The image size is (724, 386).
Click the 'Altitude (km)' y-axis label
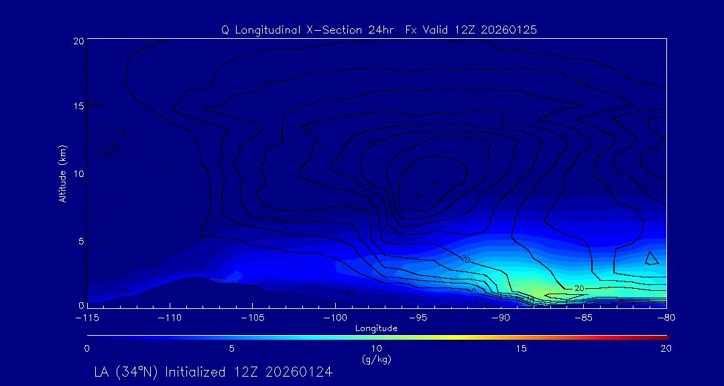[x=62, y=173]
